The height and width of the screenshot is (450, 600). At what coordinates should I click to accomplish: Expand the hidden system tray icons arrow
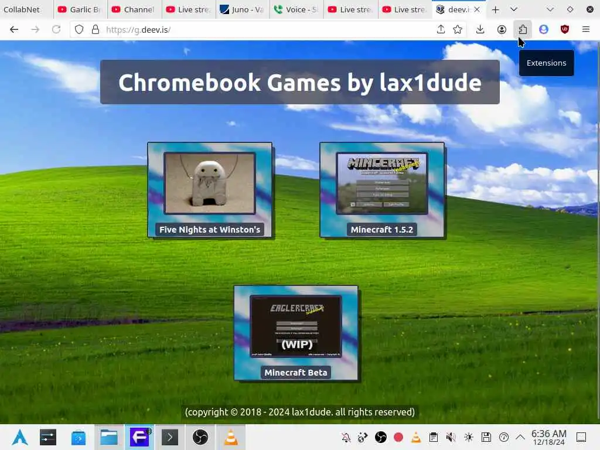pyautogui.click(x=520, y=437)
